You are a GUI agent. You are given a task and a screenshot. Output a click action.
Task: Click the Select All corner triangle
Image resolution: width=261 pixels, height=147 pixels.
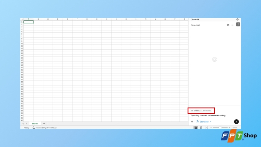point(22,19)
